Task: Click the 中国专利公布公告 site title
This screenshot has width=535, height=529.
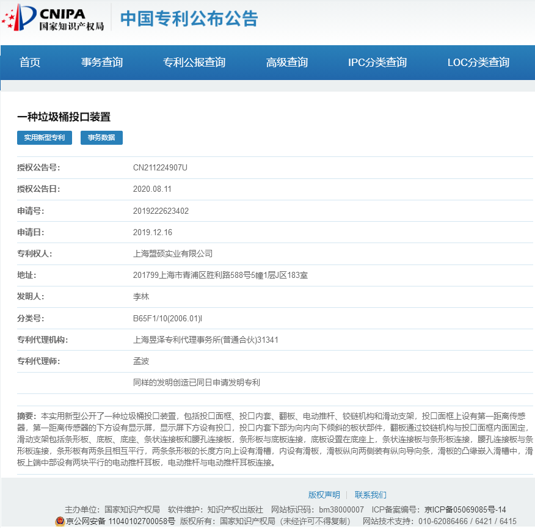Action: click(x=189, y=18)
